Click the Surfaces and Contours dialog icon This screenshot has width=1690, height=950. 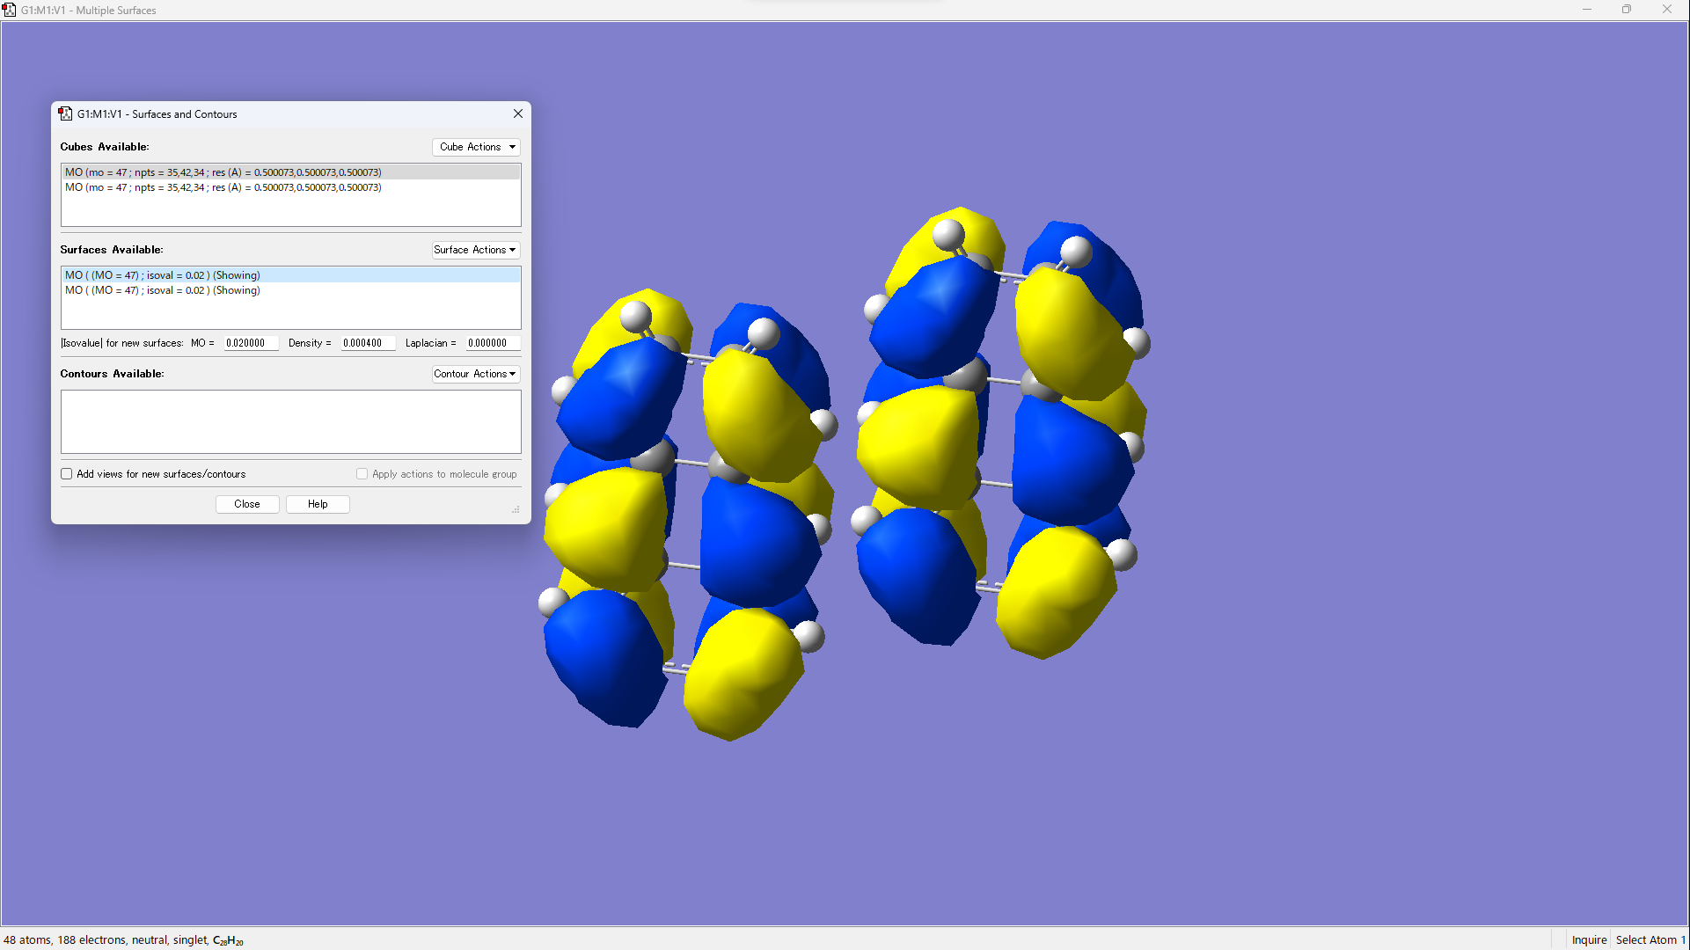pos(65,113)
